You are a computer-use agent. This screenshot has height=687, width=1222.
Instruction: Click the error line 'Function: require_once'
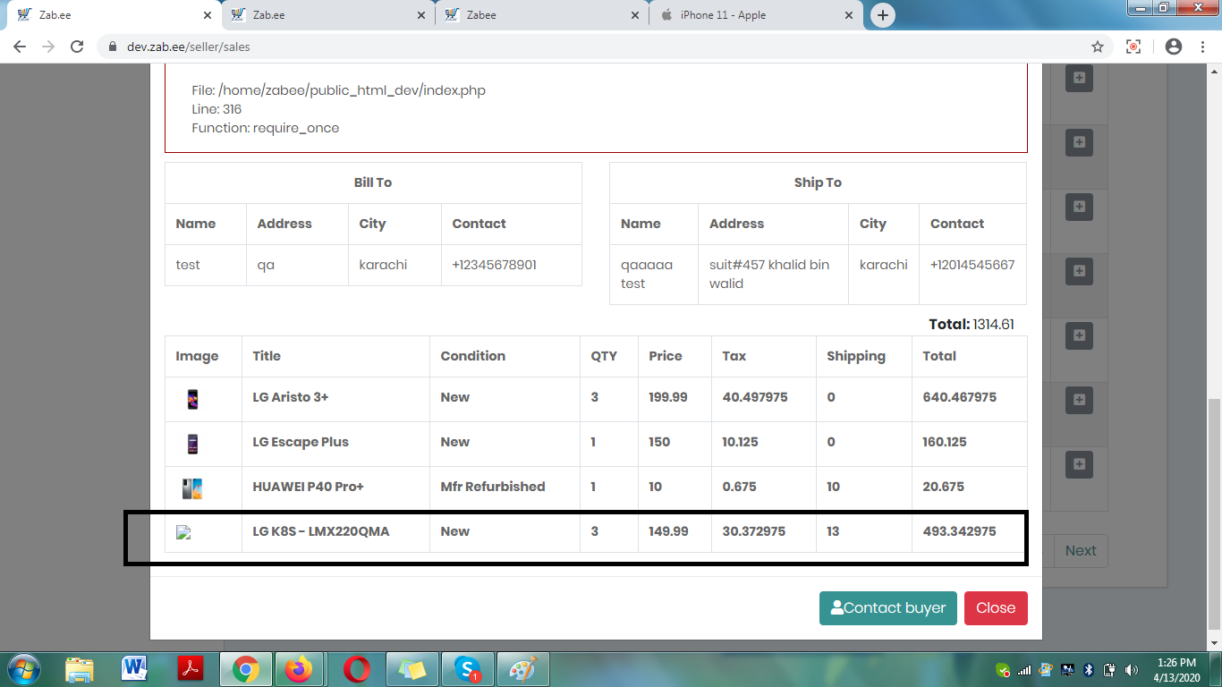pos(266,128)
